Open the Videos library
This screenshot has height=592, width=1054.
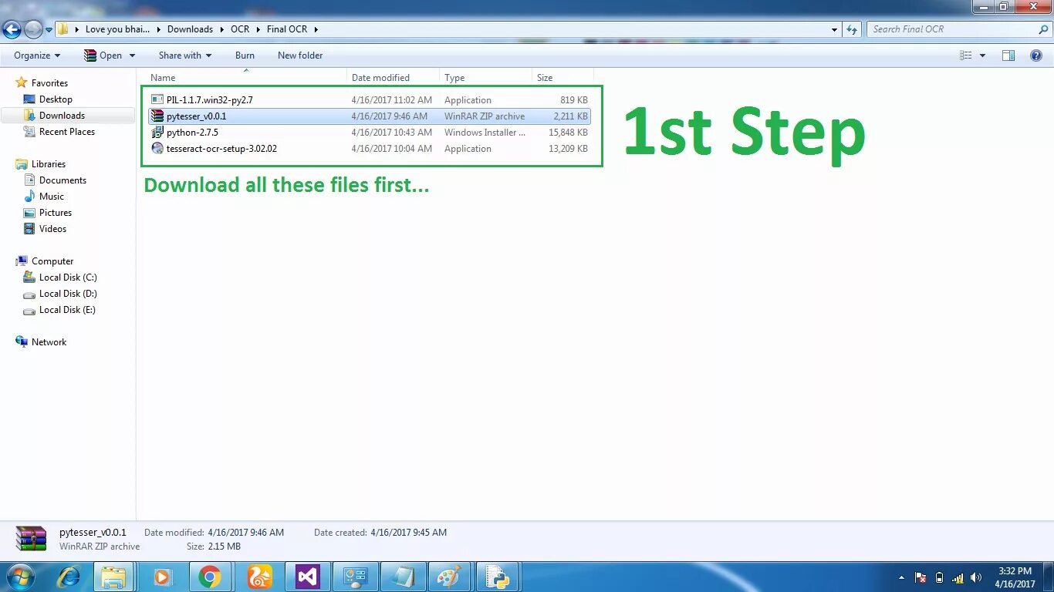pyautogui.click(x=52, y=229)
